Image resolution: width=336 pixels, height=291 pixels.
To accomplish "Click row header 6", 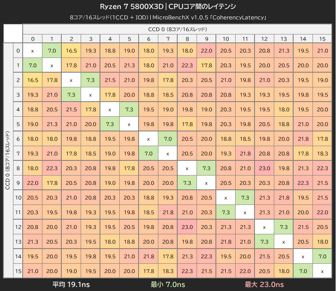I will tap(18, 139).
